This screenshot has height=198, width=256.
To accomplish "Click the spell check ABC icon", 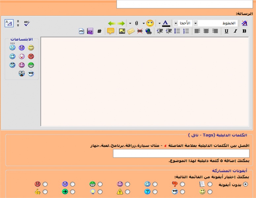I will coord(27,23).
